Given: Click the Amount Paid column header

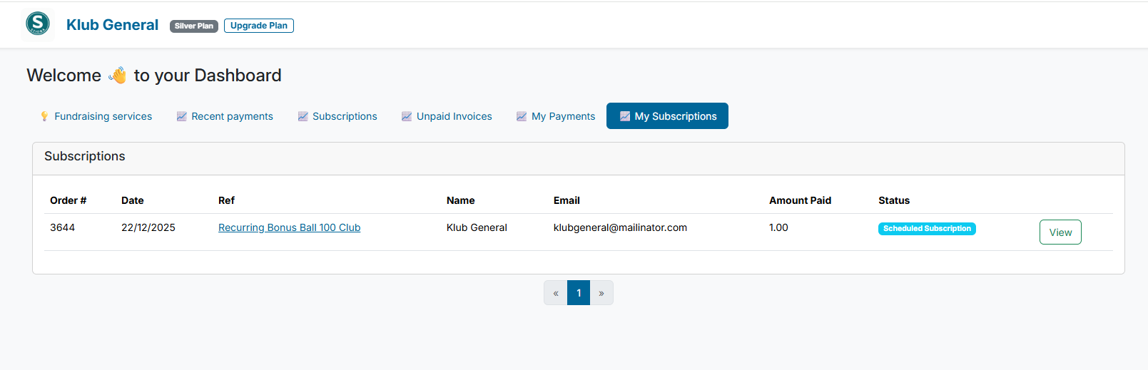Looking at the screenshot, I should (x=800, y=200).
